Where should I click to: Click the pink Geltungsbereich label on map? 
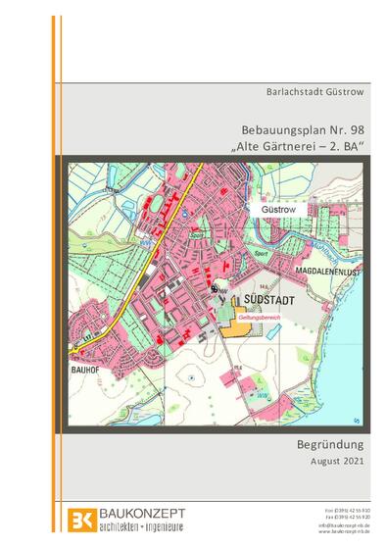click(x=260, y=318)
